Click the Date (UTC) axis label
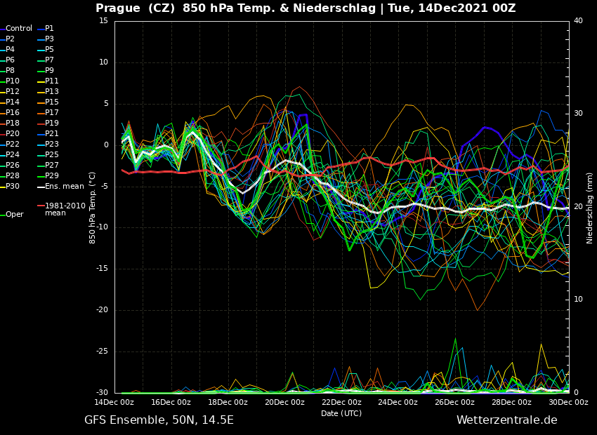The image size is (597, 435). [341, 413]
